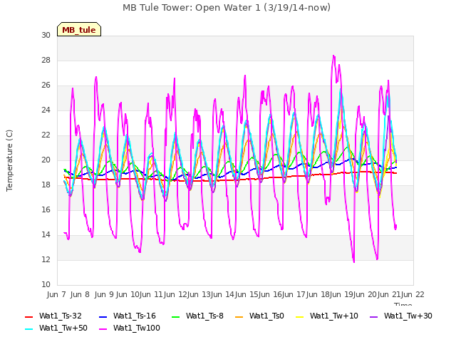Click the purple Wat1_Tw+30 legend swatch

(x=373, y=316)
